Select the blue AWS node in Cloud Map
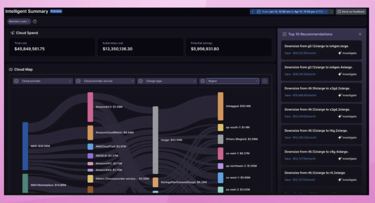Image resolution: width=375 pixels, height=203 pixels. (x=25, y=146)
